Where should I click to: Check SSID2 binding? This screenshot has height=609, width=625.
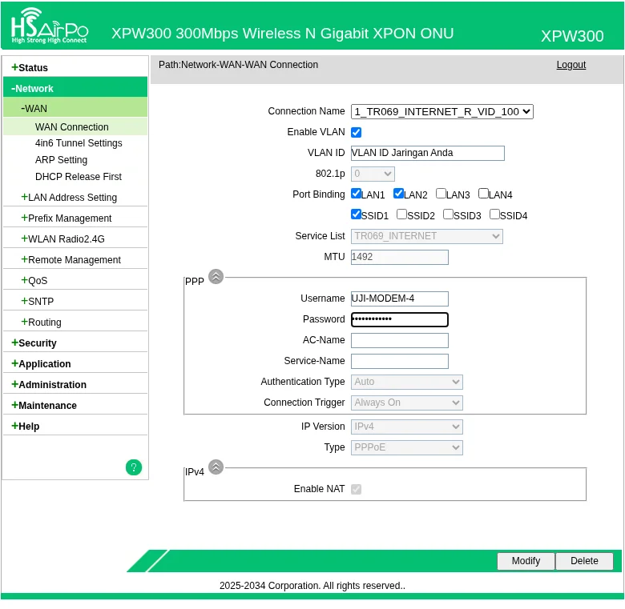(x=402, y=214)
